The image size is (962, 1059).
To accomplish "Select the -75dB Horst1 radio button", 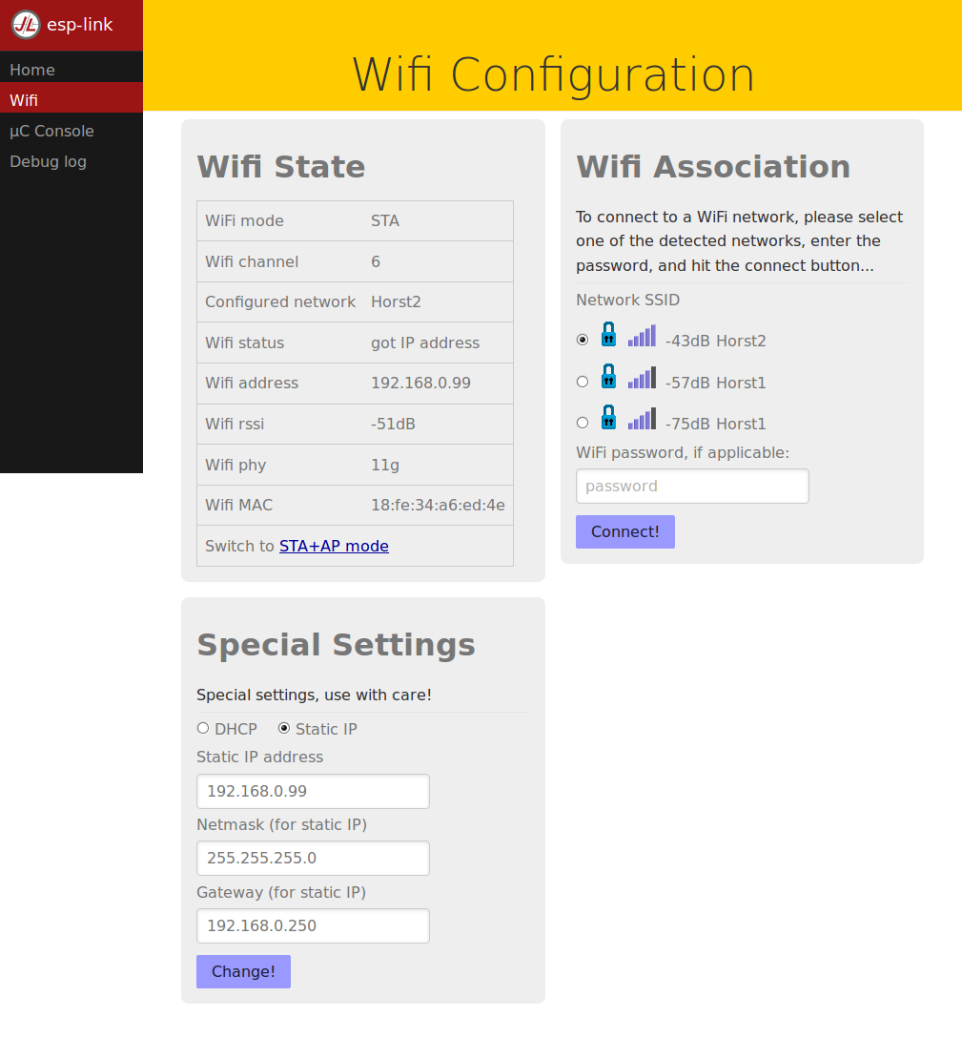I will click(x=583, y=423).
